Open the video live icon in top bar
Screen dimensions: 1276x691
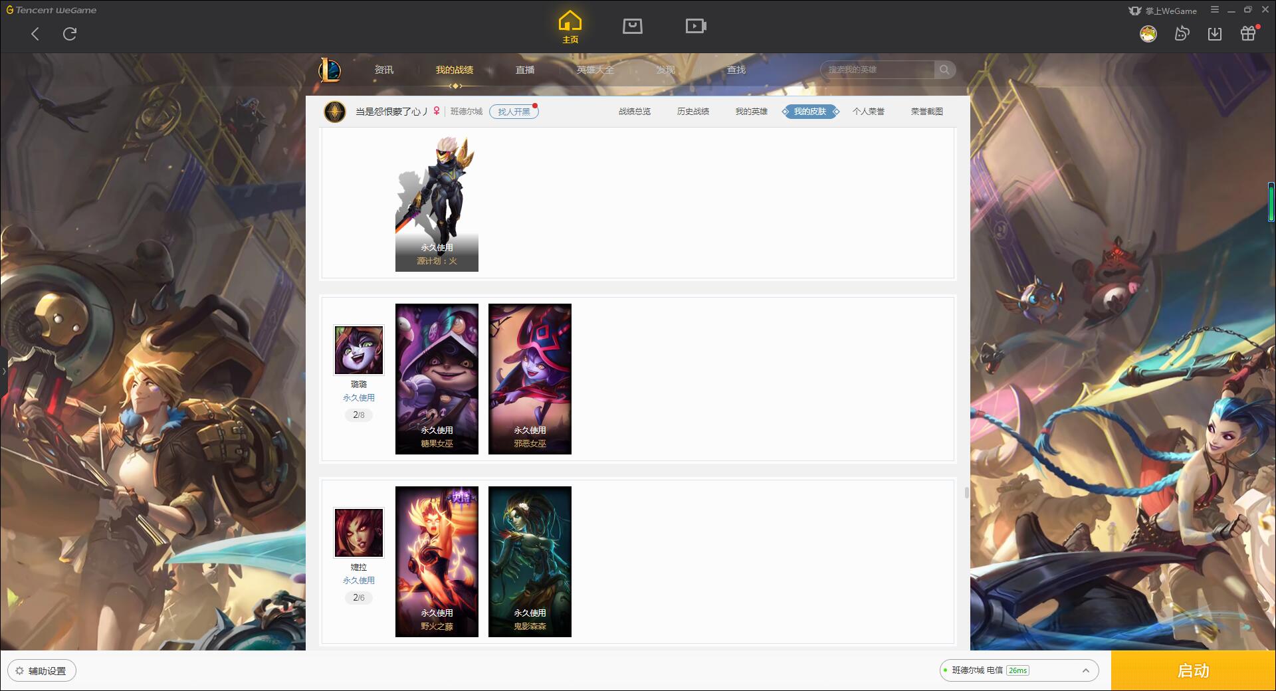[x=696, y=27]
